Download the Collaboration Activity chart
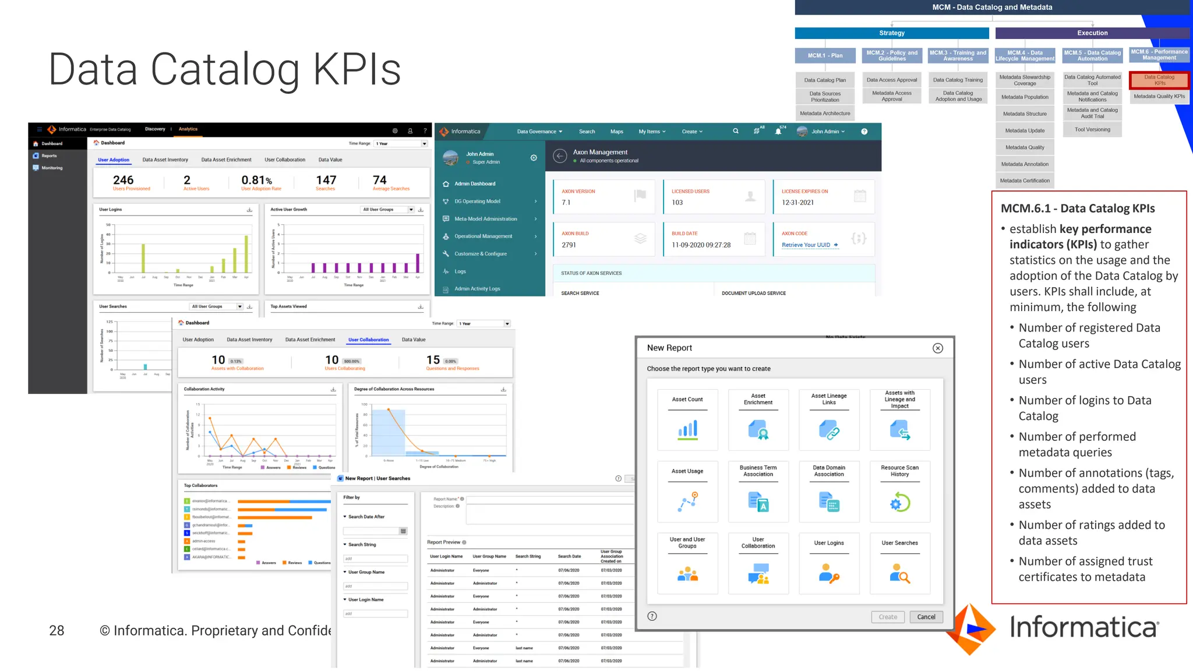 tap(333, 389)
